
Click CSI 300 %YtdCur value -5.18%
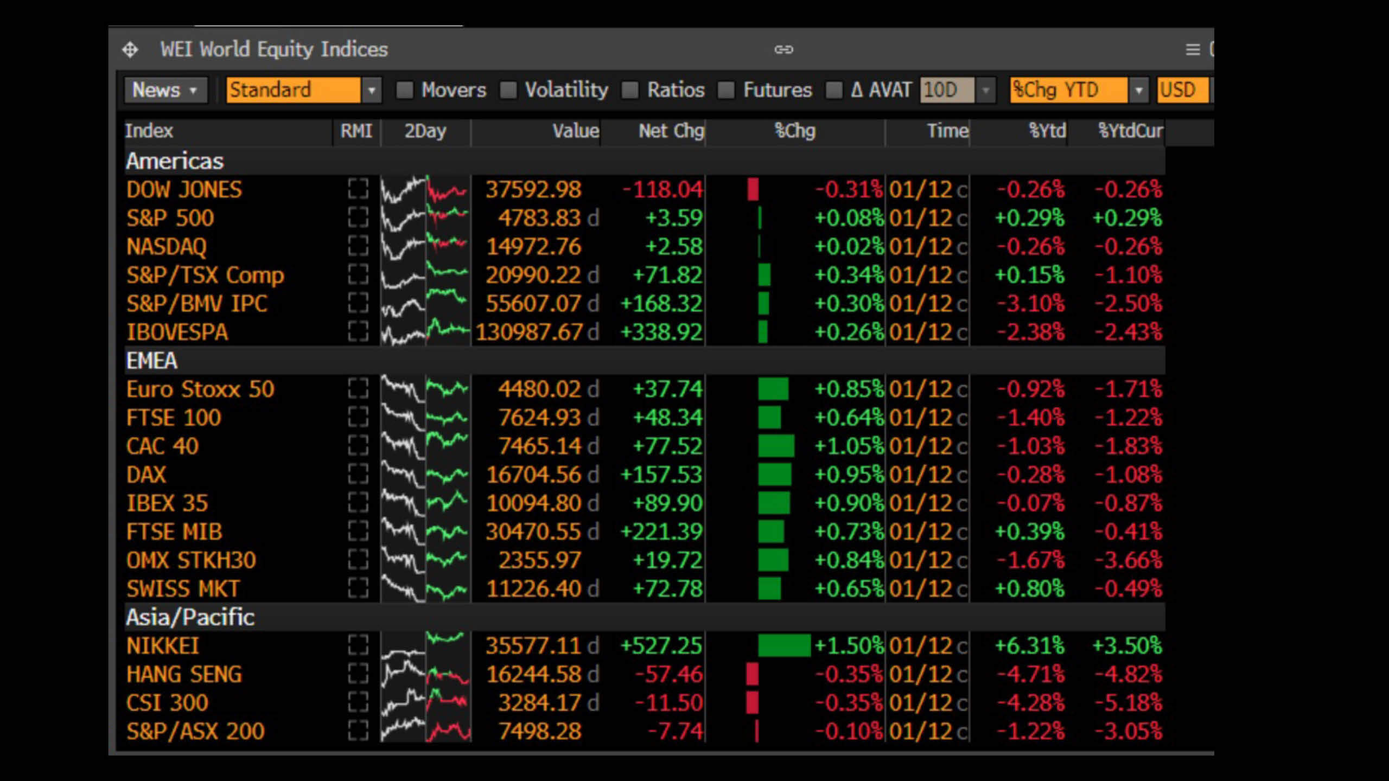tap(1129, 702)
